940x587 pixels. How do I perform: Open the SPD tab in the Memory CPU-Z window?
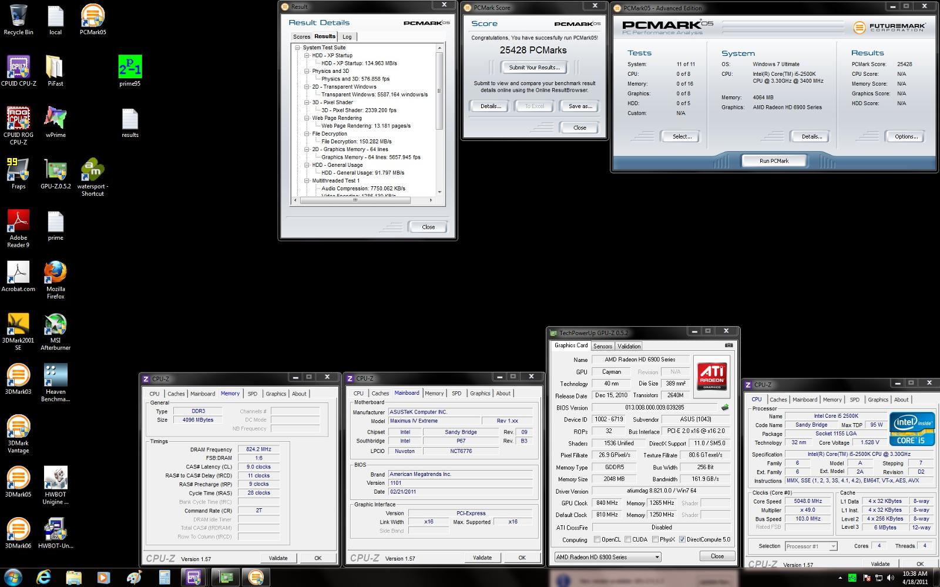point(252,394)
